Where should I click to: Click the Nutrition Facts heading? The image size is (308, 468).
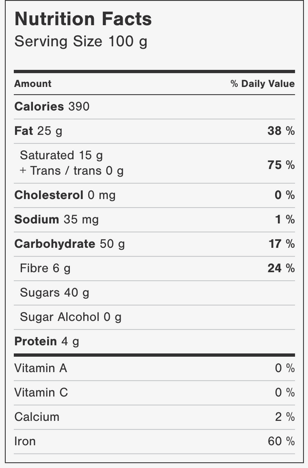pos(83,19)
